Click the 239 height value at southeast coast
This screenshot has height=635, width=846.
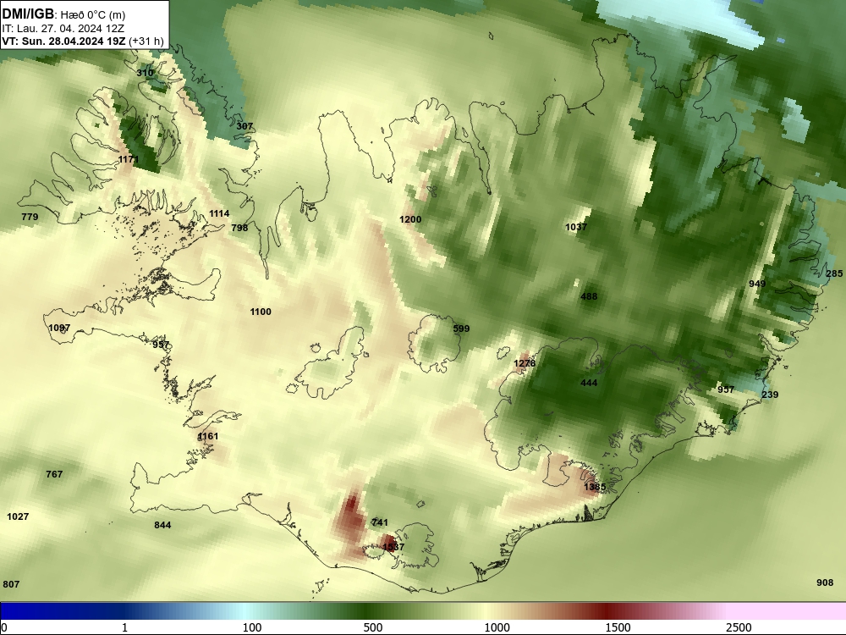click(770, 395)
